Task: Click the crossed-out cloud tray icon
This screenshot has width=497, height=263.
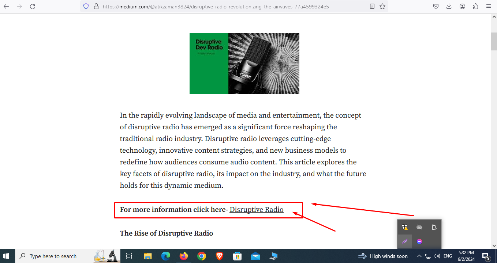Action: tap(419, 227)
